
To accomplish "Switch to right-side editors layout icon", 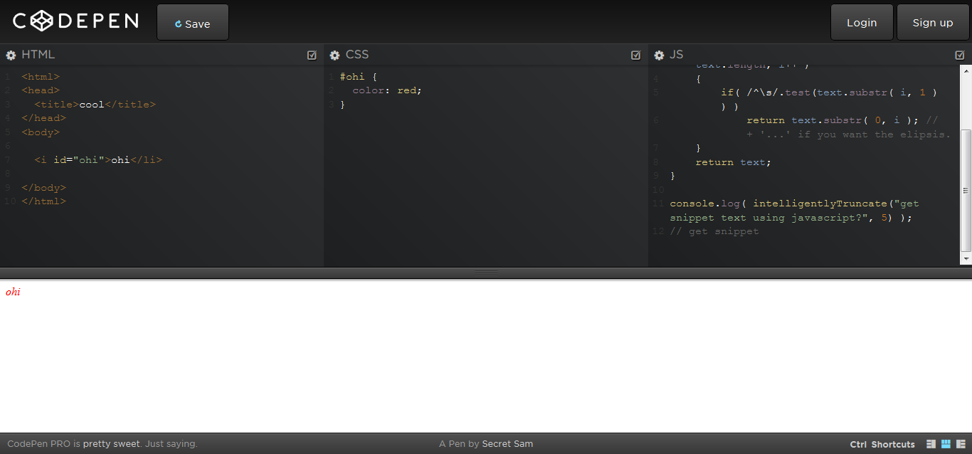I will (961, 444).
